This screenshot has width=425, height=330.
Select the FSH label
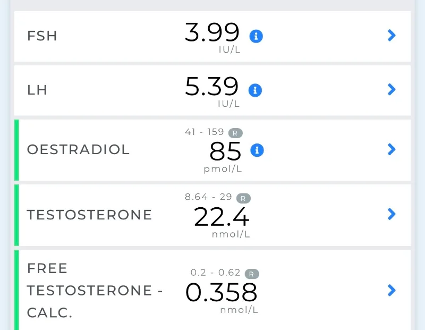(42, 36)
